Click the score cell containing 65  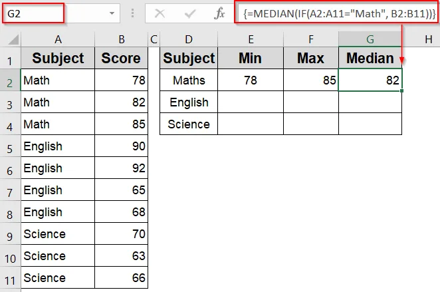(121, 190)
